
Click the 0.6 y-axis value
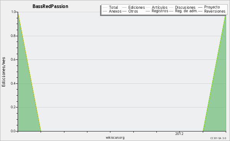point(13,59)
